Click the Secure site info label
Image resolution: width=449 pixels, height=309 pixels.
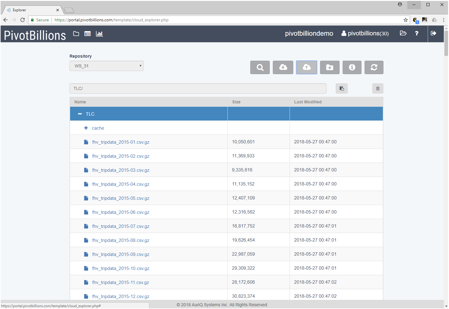coord(40,20)
